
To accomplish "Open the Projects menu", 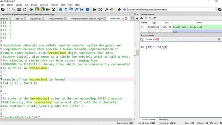I will pos(54,5).
